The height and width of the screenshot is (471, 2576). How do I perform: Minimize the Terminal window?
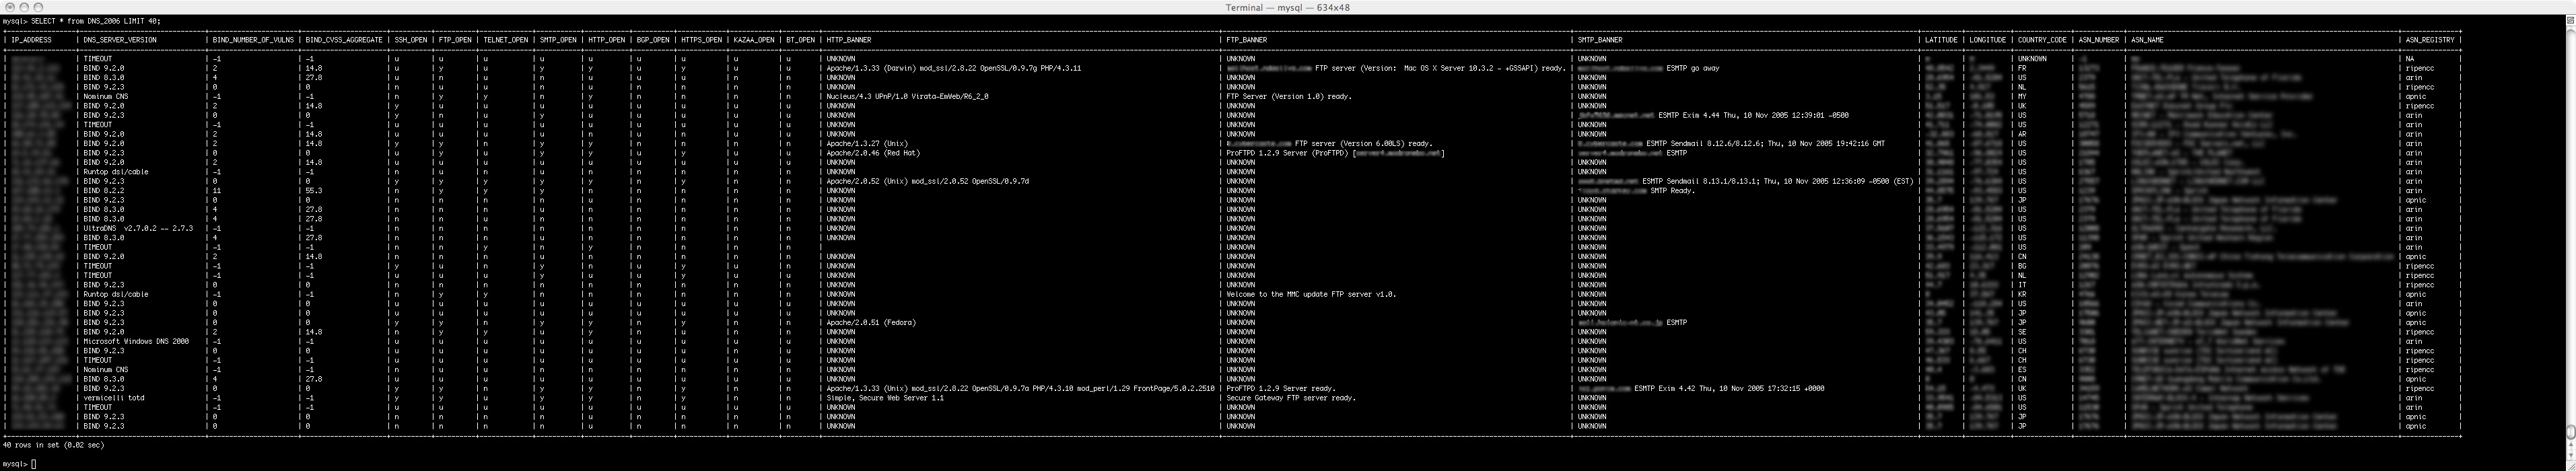pyautogui.click(x=25, y=7)
